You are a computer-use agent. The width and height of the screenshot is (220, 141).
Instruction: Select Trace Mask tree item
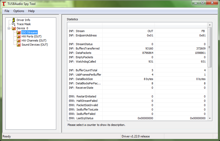[24, 24]
